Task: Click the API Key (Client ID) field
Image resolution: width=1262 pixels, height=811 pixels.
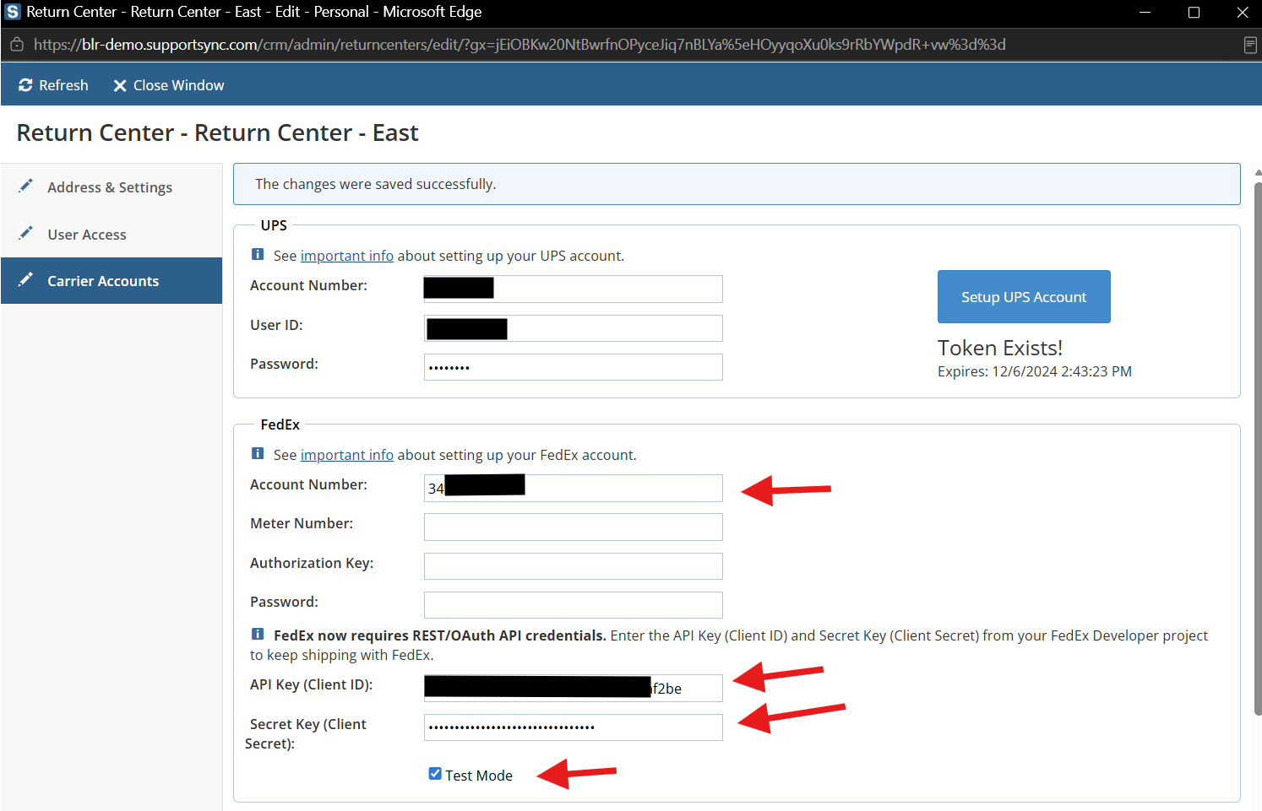Action: (574, 688)
